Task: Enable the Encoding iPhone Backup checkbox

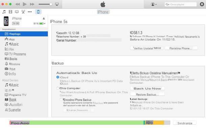Action: click(x=61, y=100)
